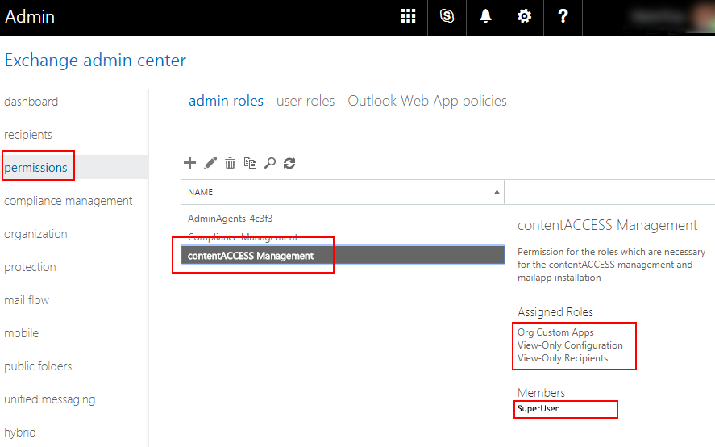
Task: Open mobile in the sidebar
Action: point(22,333)
